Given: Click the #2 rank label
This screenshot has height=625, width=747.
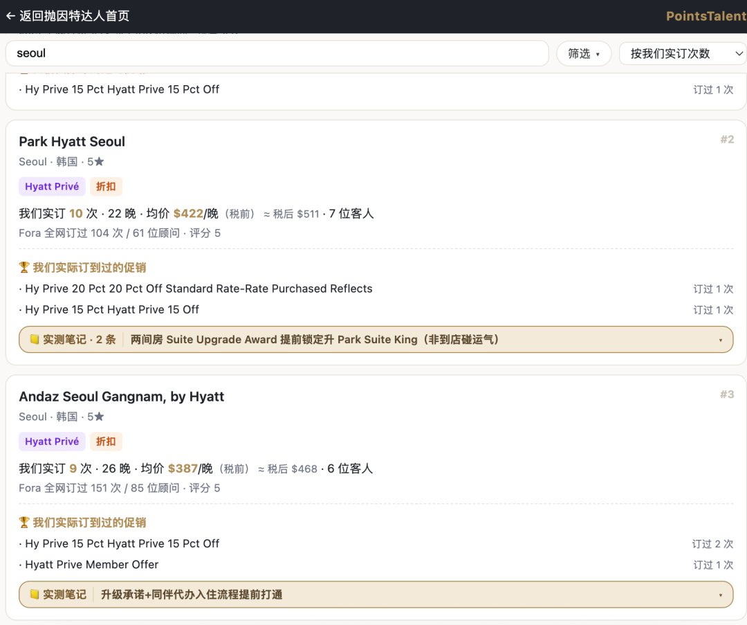Looking at the screenshot, I should point(727,139).
